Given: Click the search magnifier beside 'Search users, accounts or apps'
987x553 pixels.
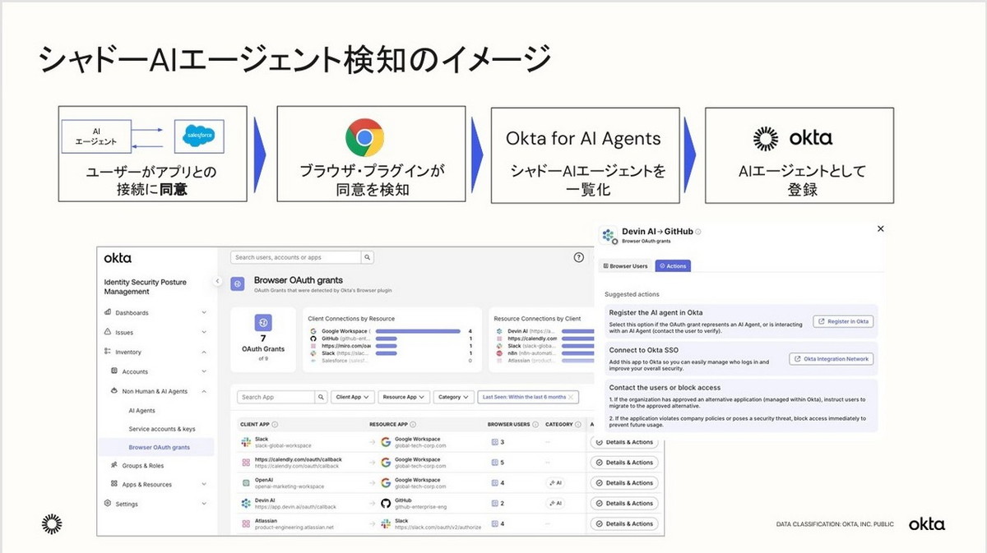Looking at the screenshot, I should point(368,257).
